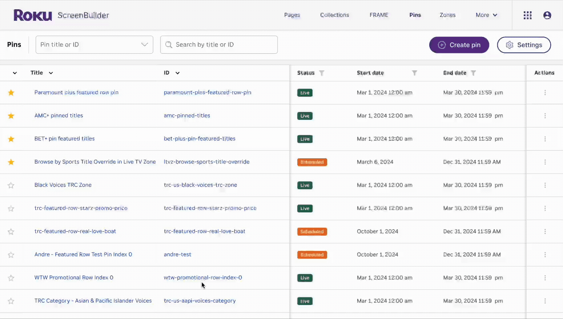The width and height of the screenshot is (563, 319).
Task: Sort by the Title column chevron
Action: pyautogui.click(x=51, y=73)
